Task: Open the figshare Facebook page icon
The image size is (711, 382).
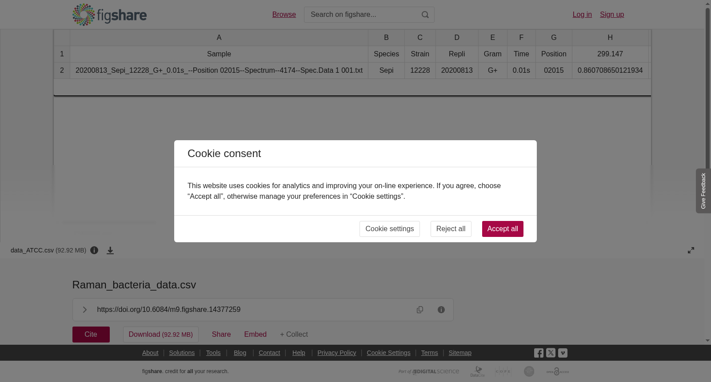Action: (x=539, y=353)
